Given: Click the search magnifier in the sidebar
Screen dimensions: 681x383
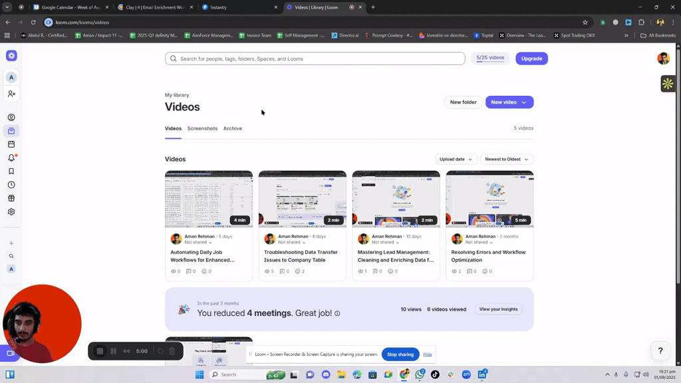Looking at the screenshot, I should tap(11, 255).
